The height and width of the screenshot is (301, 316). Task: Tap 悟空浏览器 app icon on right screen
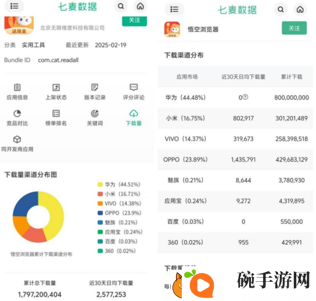[172, 30]
